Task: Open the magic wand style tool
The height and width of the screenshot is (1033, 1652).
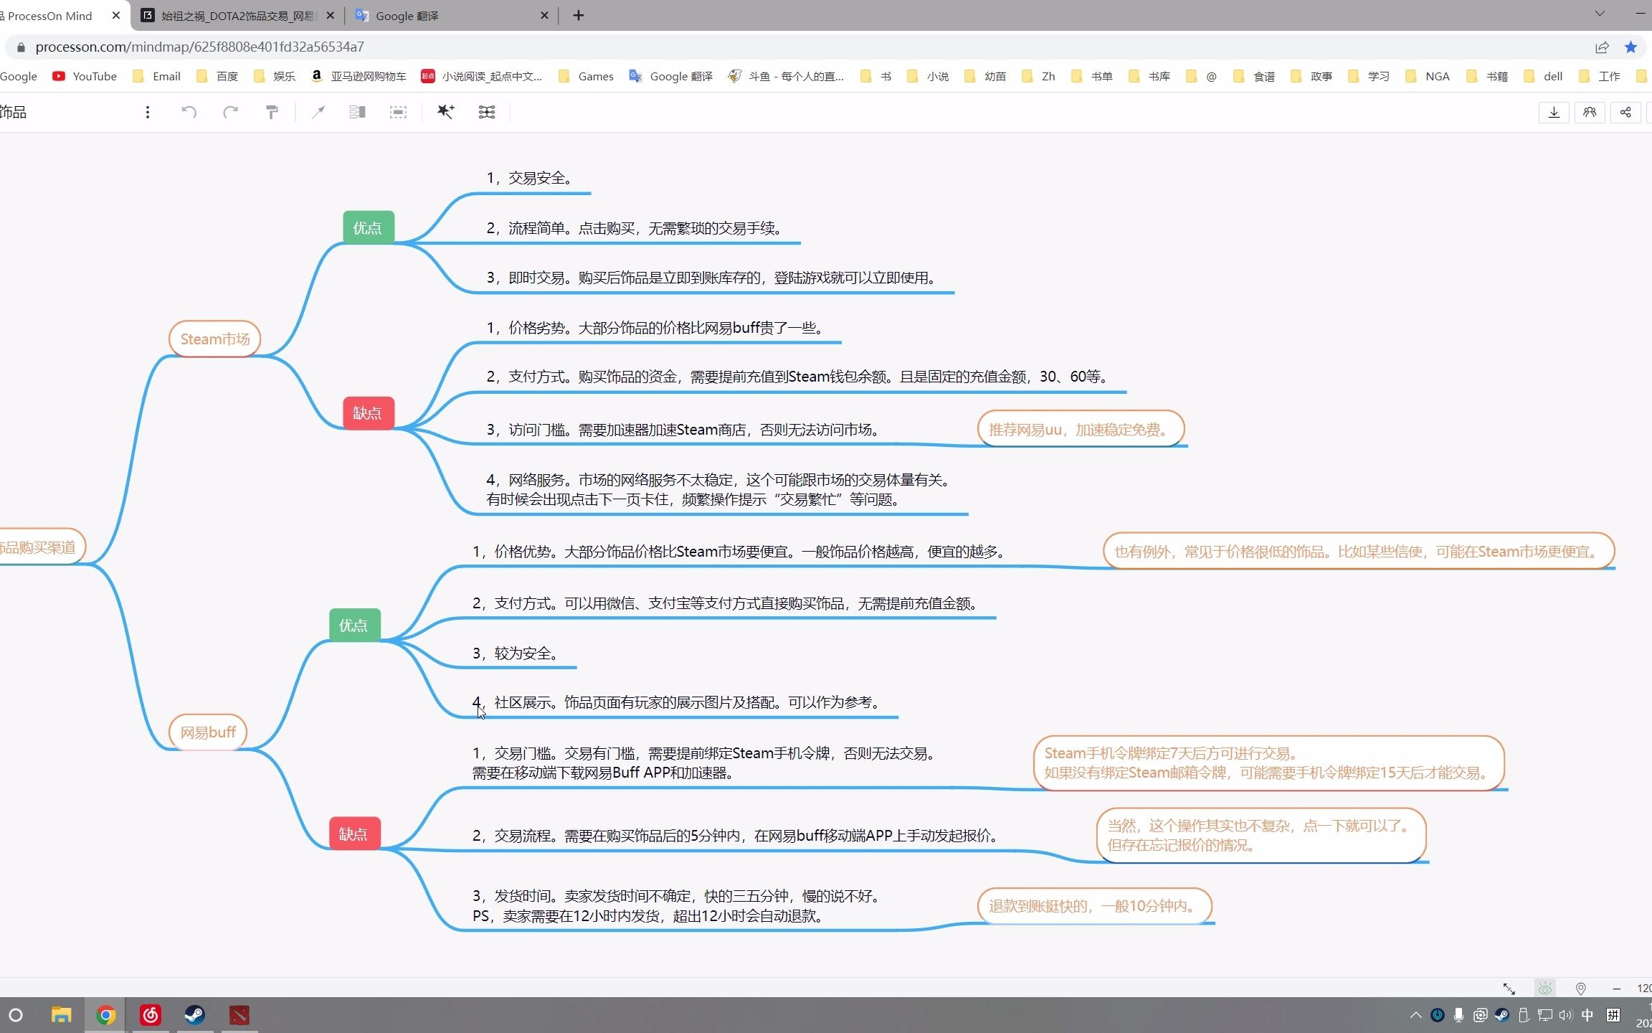Action: [445, 112]
